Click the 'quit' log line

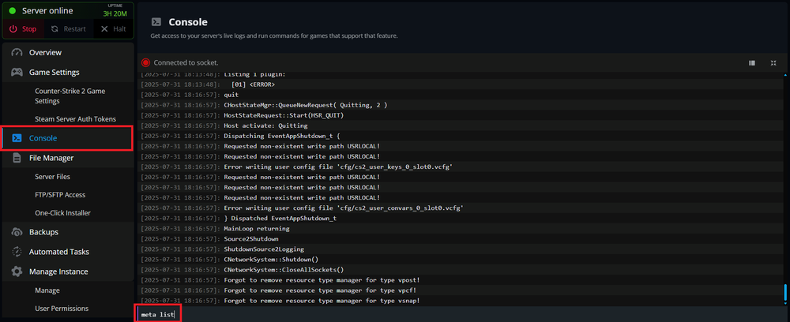pos(231,95)
